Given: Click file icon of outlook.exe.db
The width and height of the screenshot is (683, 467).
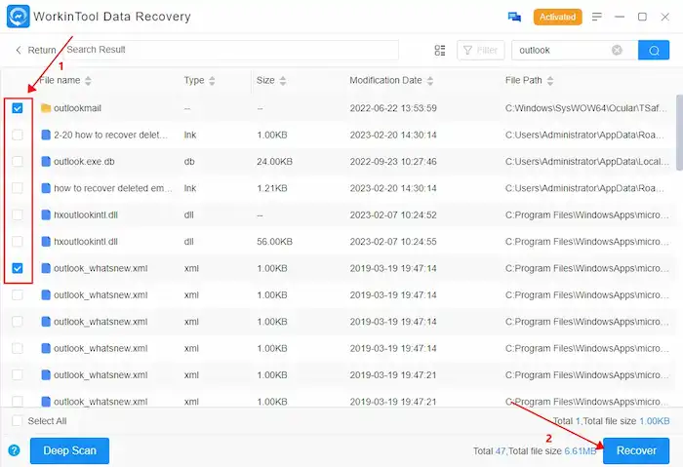Looking at the screenshot, I should [x=46, y=162].
